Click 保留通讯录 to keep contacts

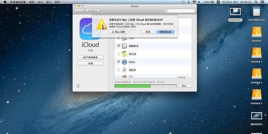point(165,32)
